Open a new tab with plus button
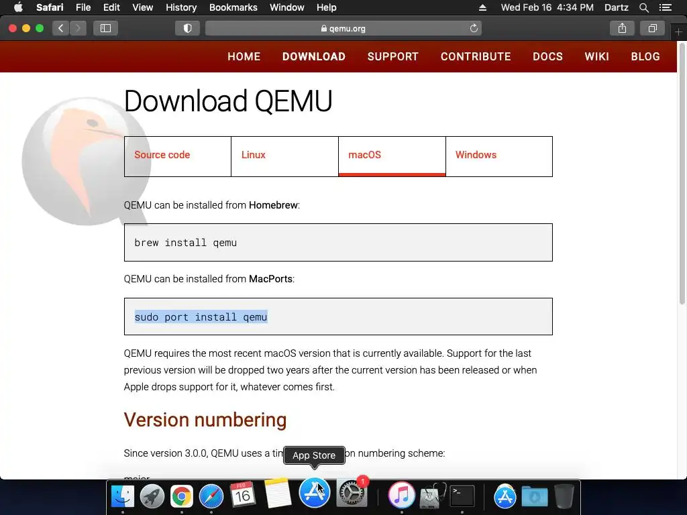The height and width of the screenshot is (515, 687). (x=678, y=32)
